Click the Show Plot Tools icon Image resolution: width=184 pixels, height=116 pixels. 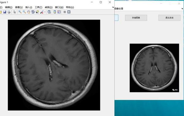69,12
